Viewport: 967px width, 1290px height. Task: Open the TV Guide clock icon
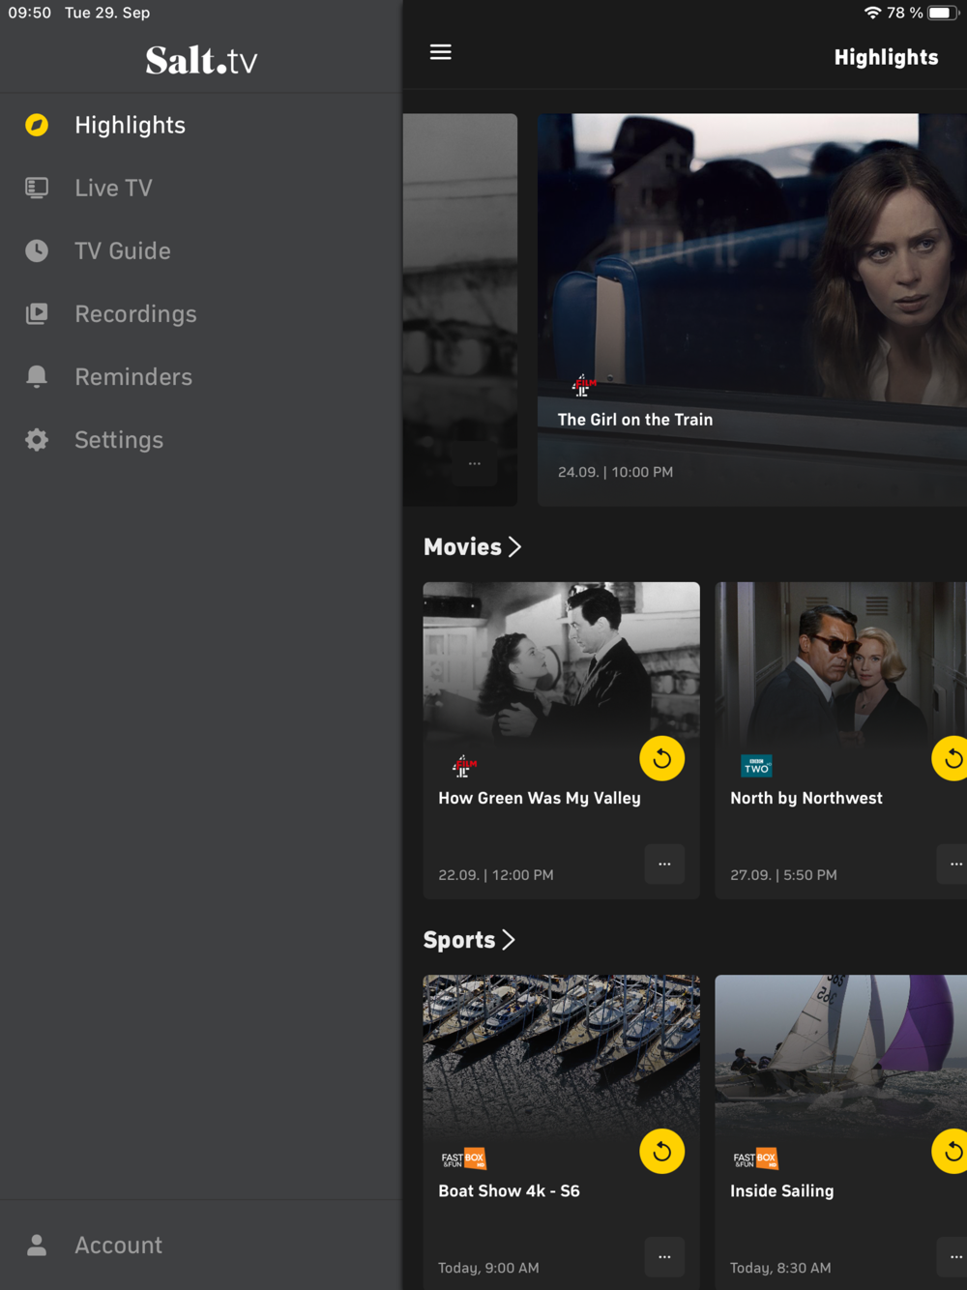37,250
